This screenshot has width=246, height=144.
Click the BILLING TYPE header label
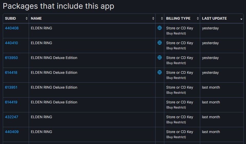coord(178,18)
